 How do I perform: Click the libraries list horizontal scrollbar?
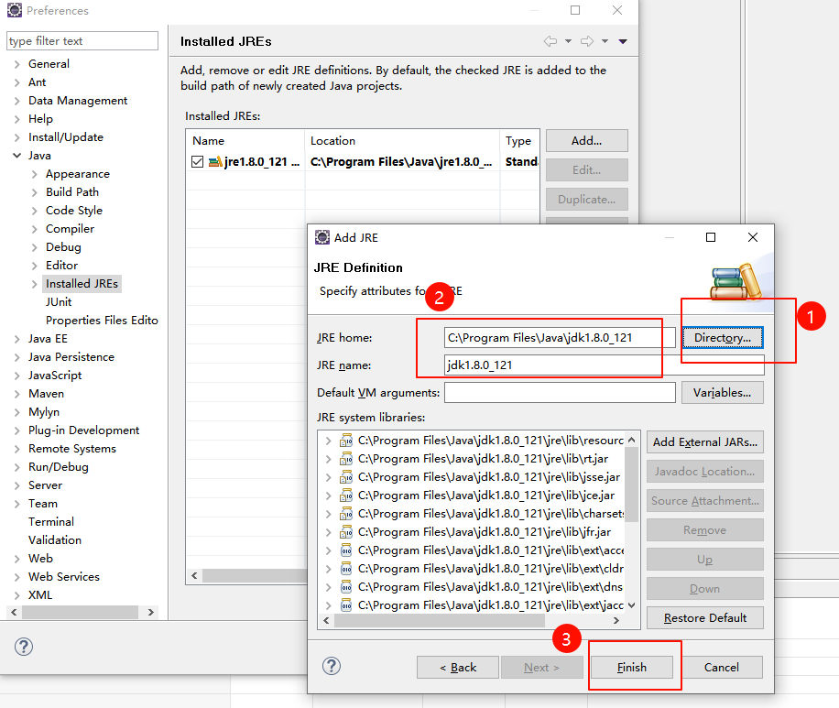(439, 620)
